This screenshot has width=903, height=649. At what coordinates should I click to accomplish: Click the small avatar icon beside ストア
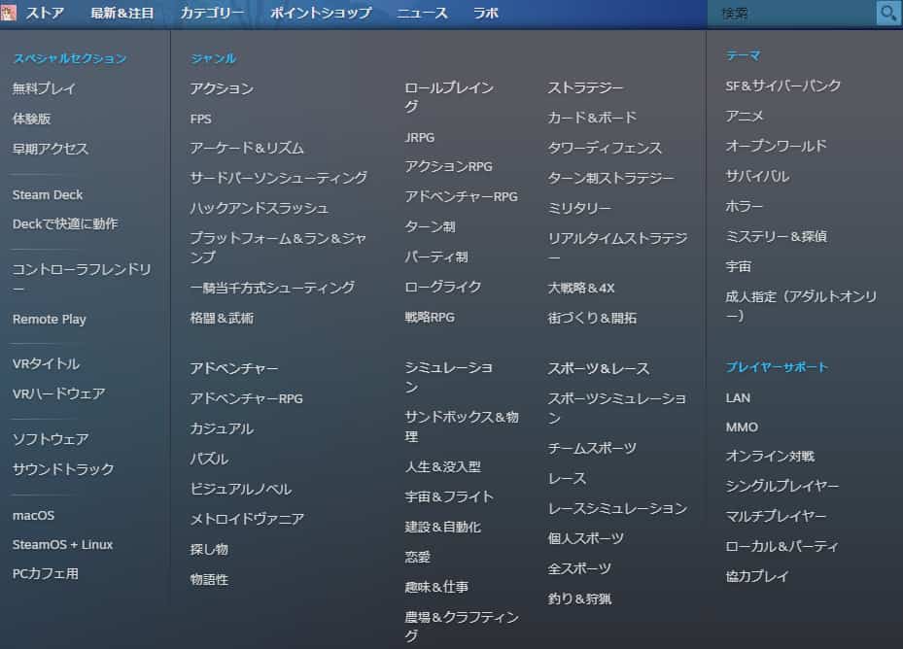9,13
